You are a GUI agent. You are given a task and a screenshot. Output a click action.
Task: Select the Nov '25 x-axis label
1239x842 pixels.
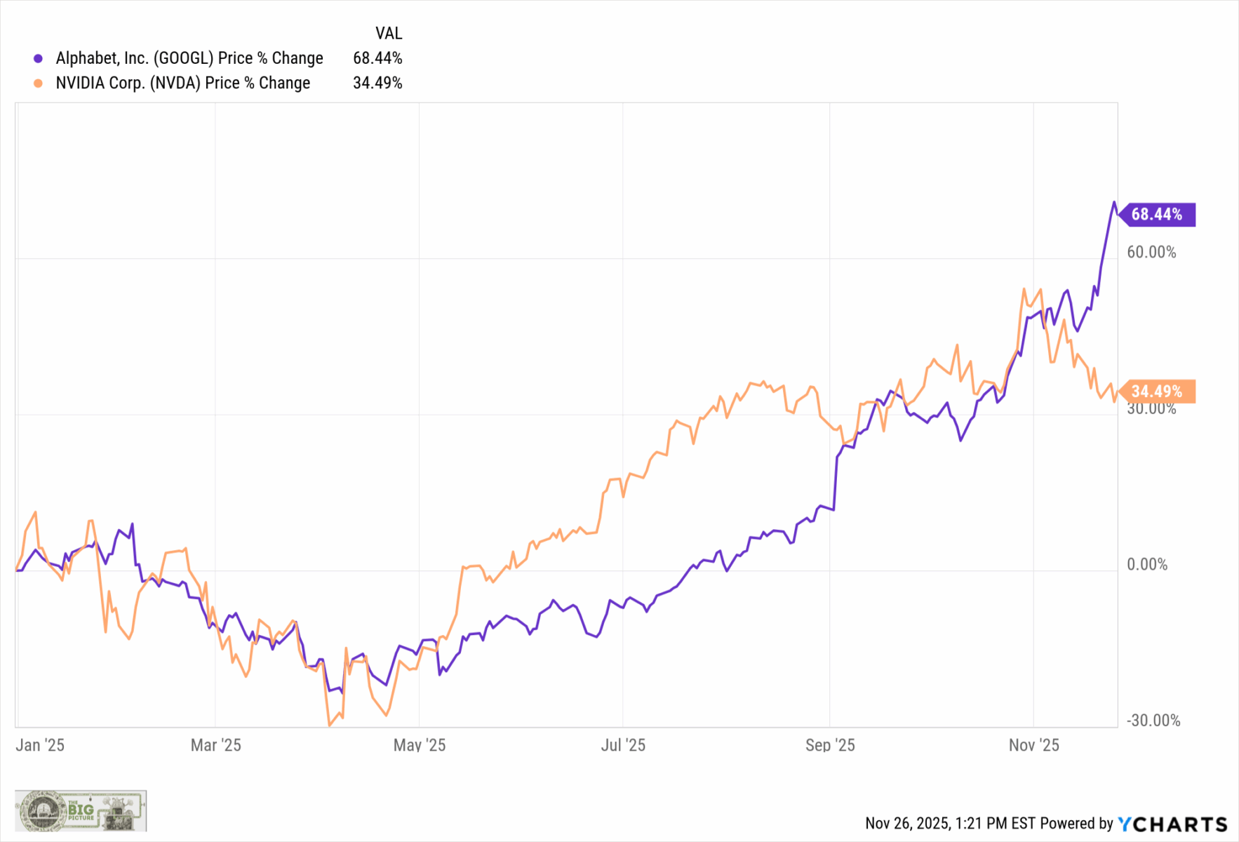pyautogui.click(x=1033, y=745)
